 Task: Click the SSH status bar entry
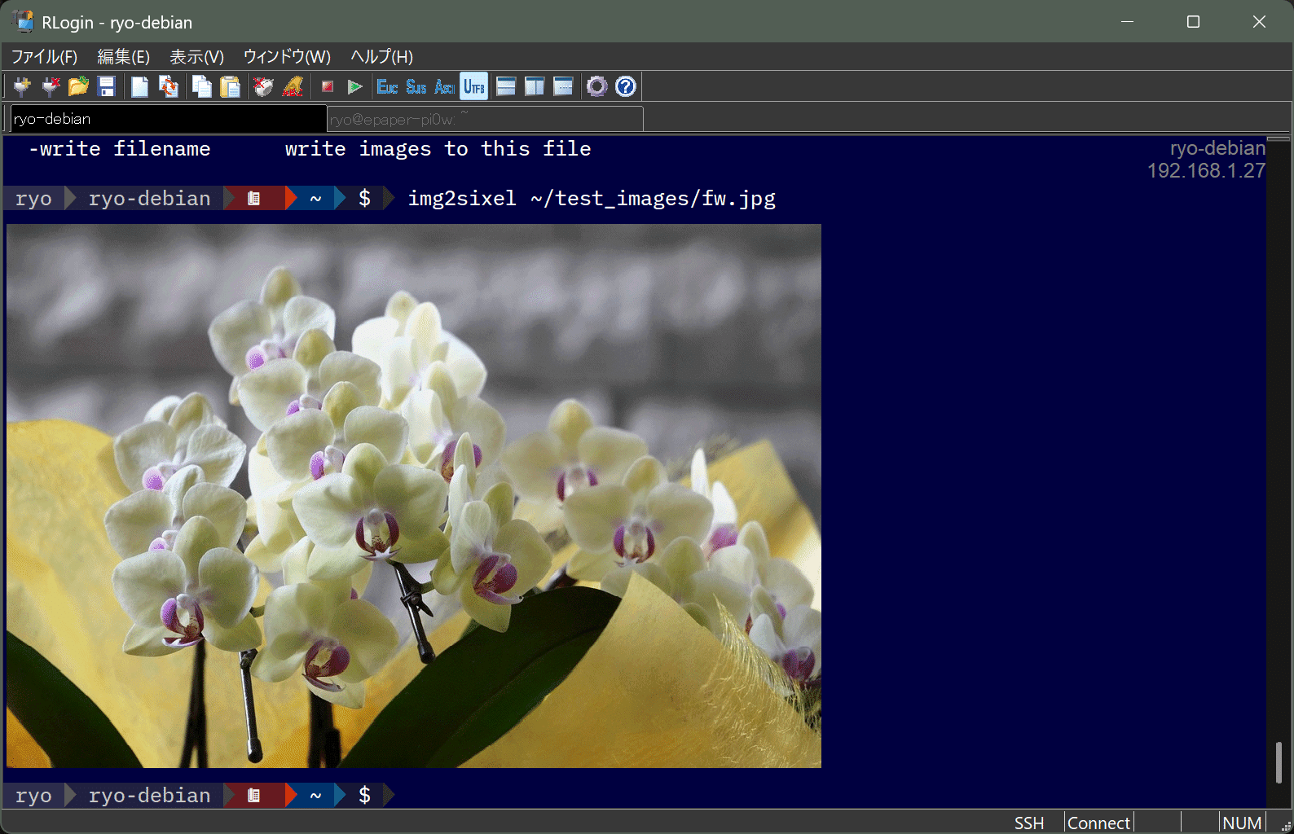(1029, 823)
